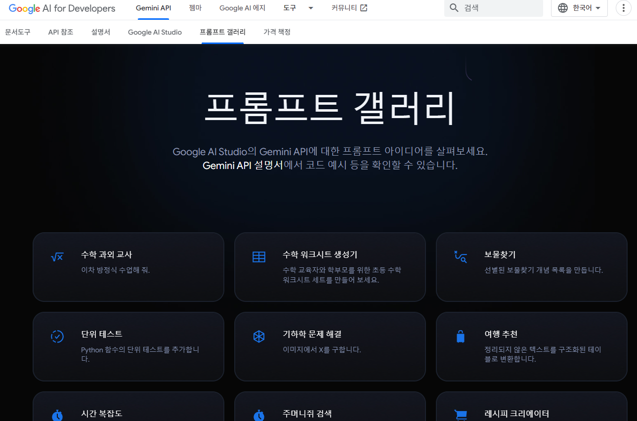This screenshot has width=637, height=421.
Task: Click the search magnifier icon
Action: (454, 8)
